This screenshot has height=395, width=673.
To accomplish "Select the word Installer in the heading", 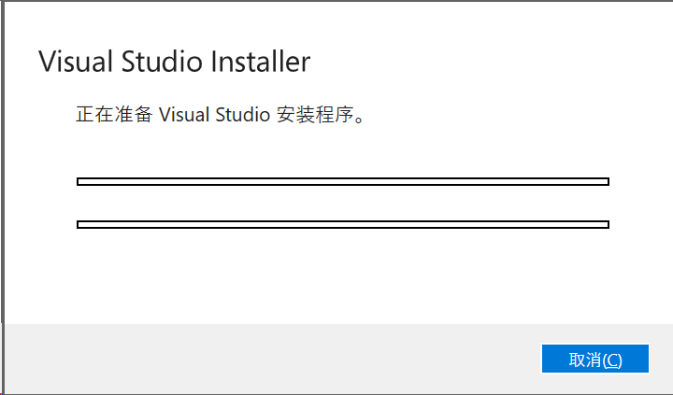I will click(x=260, y=63).
